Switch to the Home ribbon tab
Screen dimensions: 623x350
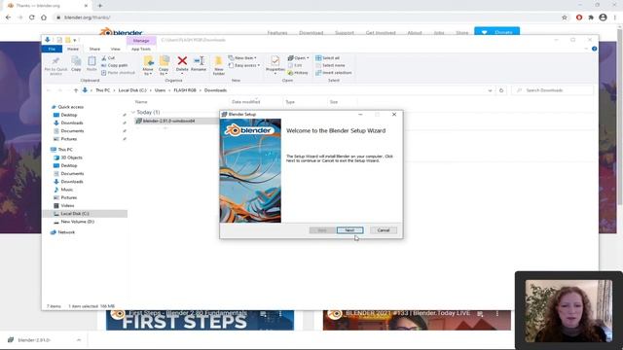[73, 49]
